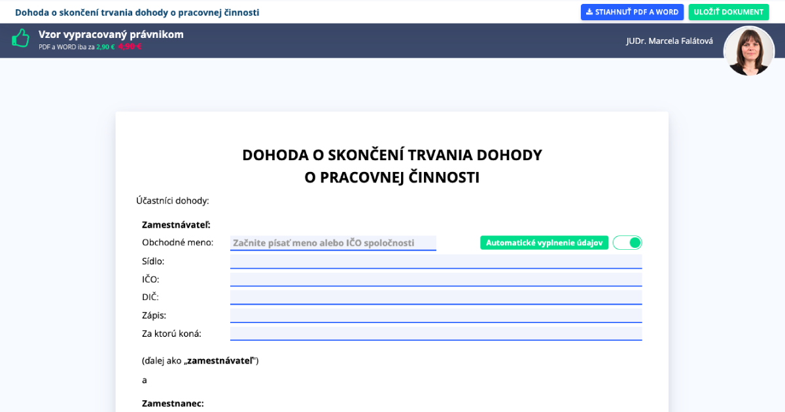This screenshot has width=785, height=412.
Task: Click the Zamestnanec section label
Action: tap(172, 403)
